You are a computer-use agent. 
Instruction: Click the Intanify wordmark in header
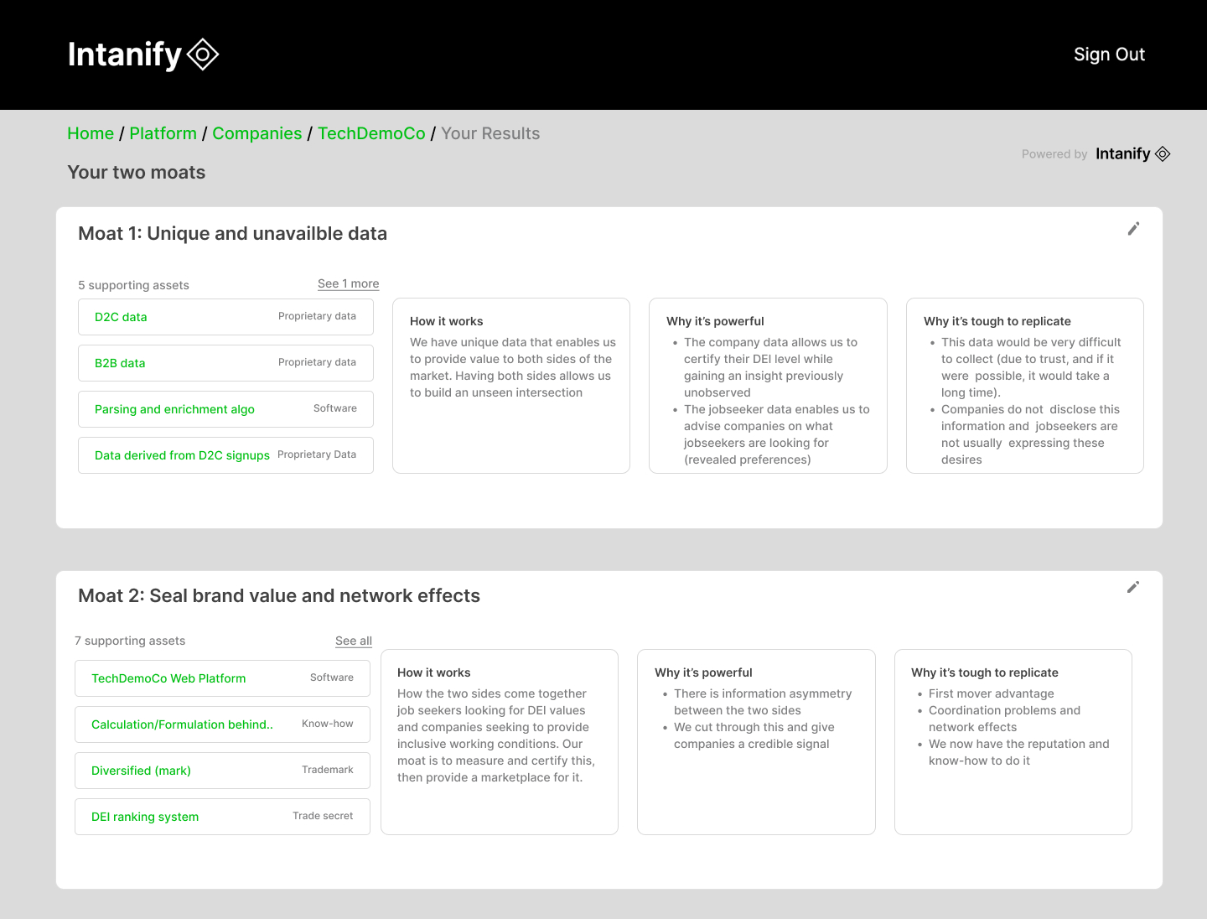[x=125, y=55]
